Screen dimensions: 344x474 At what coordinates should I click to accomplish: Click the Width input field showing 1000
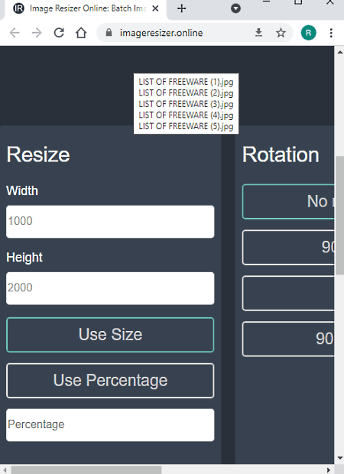110,222
